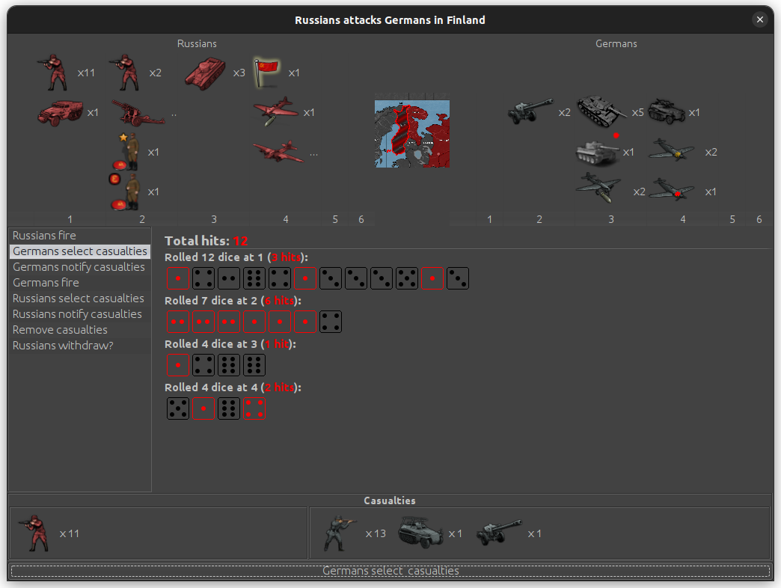Click the Russian artillery cannon icon
Image resolution: width=781 pixels, height=588 pixels.
(137, 113)
